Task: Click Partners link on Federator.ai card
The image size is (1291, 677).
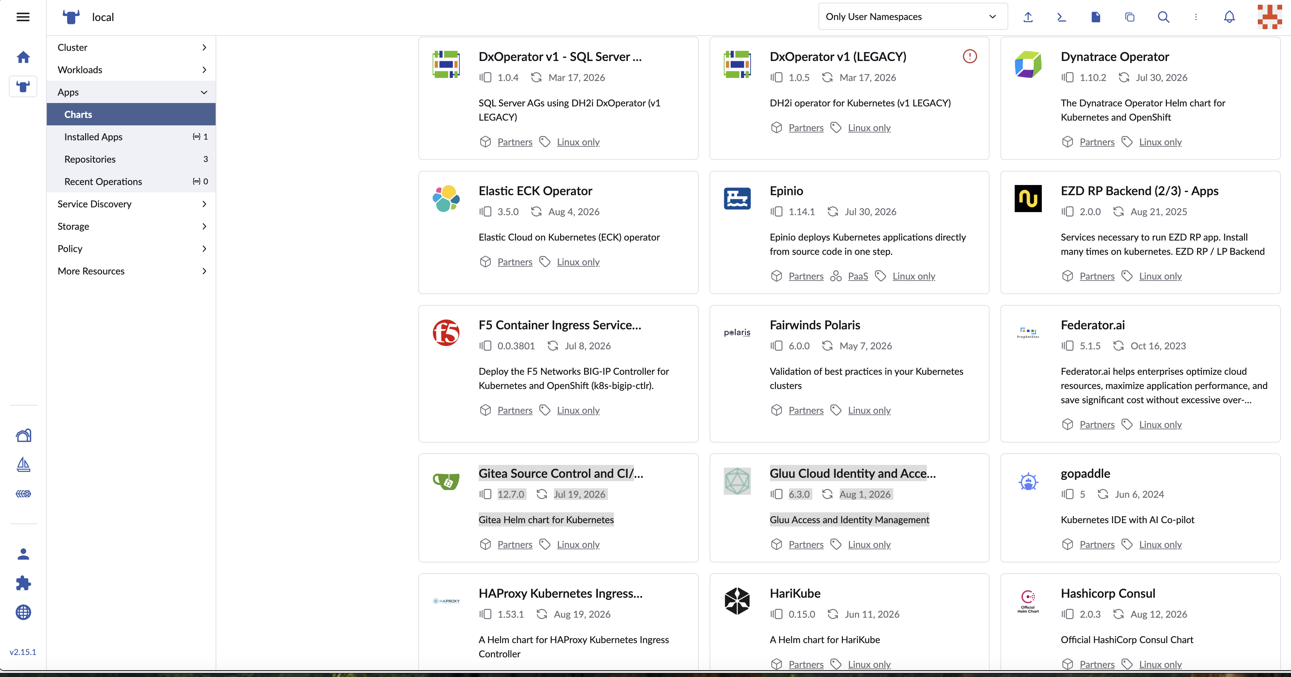Action: [1097, 424]
